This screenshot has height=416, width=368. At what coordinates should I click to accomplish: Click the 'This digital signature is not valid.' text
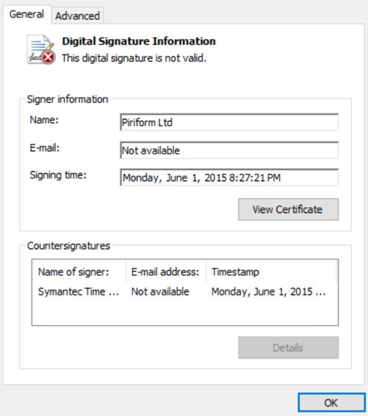134,58
